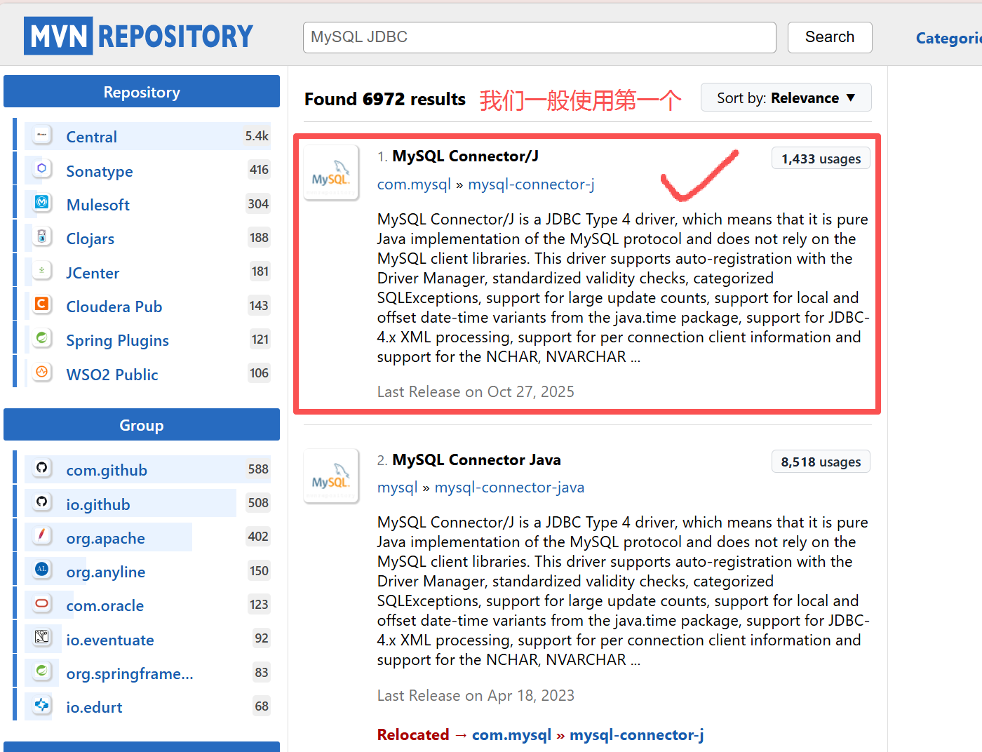Open the mysql group link in result 2
The image size is (982, 752).
point(397,488)
